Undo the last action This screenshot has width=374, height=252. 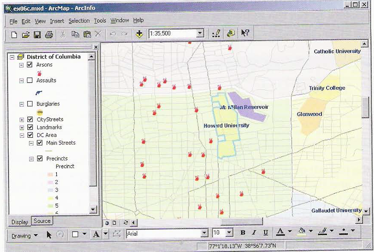click(113, 34)
